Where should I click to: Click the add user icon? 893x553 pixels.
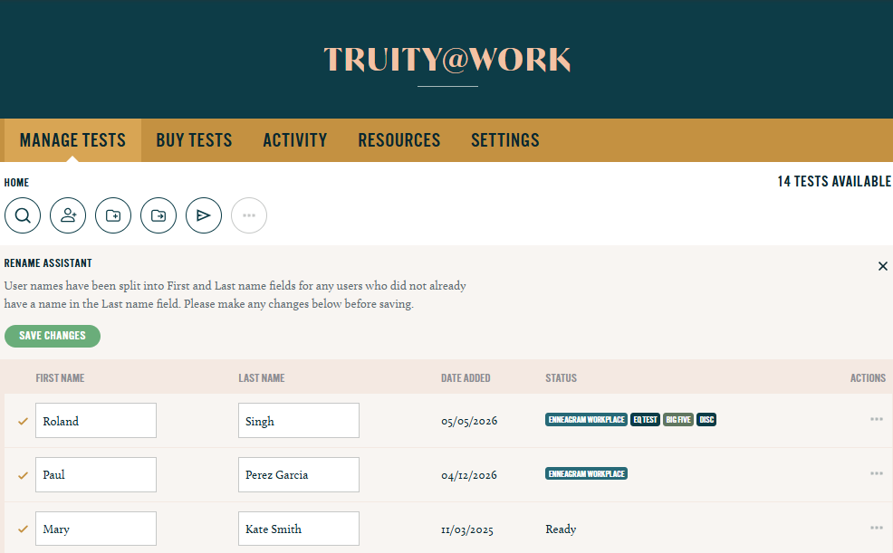coord(68,215)
